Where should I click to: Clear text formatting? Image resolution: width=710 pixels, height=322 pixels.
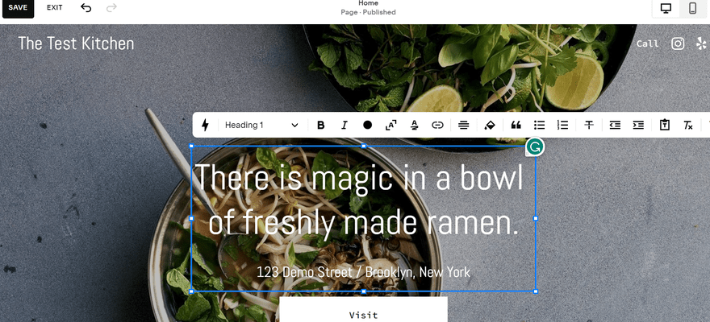coord(687,125)
